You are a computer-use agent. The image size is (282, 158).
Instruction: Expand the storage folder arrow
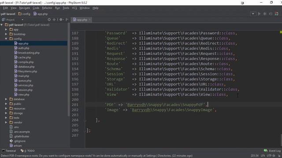pyautogui.click(x=6, y=113)
